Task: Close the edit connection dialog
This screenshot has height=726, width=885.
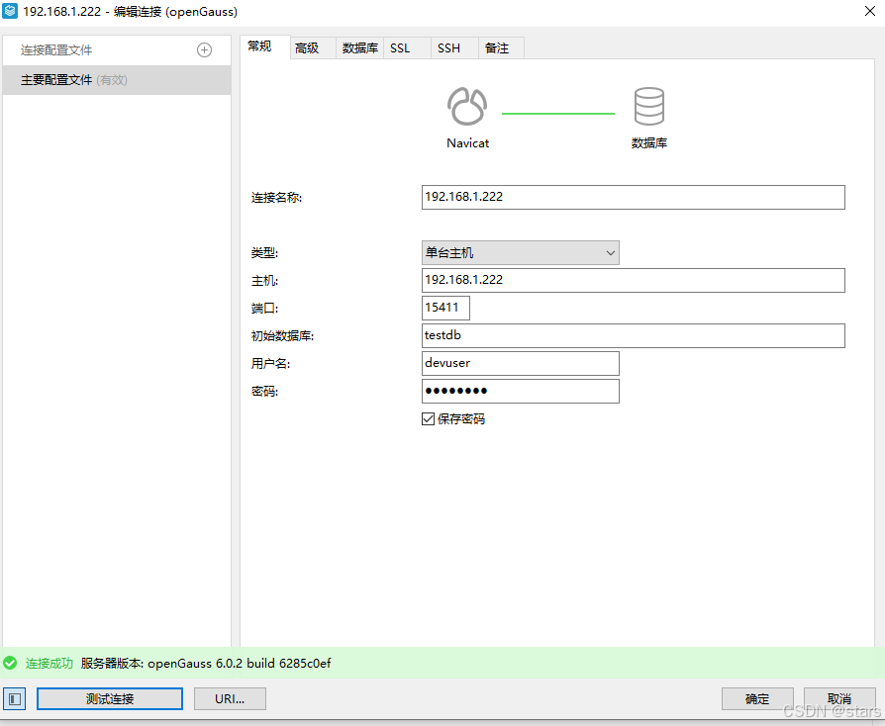Action: [870, 11]
